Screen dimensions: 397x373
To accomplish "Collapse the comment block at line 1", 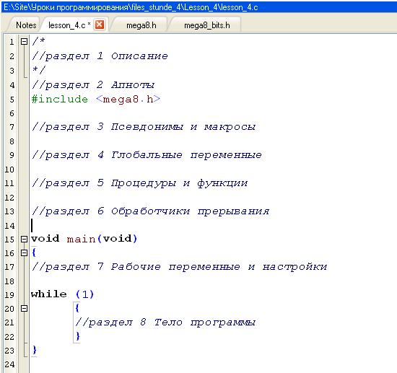I will coord(24,41).
